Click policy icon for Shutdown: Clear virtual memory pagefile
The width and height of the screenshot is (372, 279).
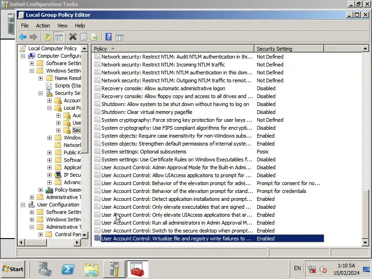tap(97, 112)
